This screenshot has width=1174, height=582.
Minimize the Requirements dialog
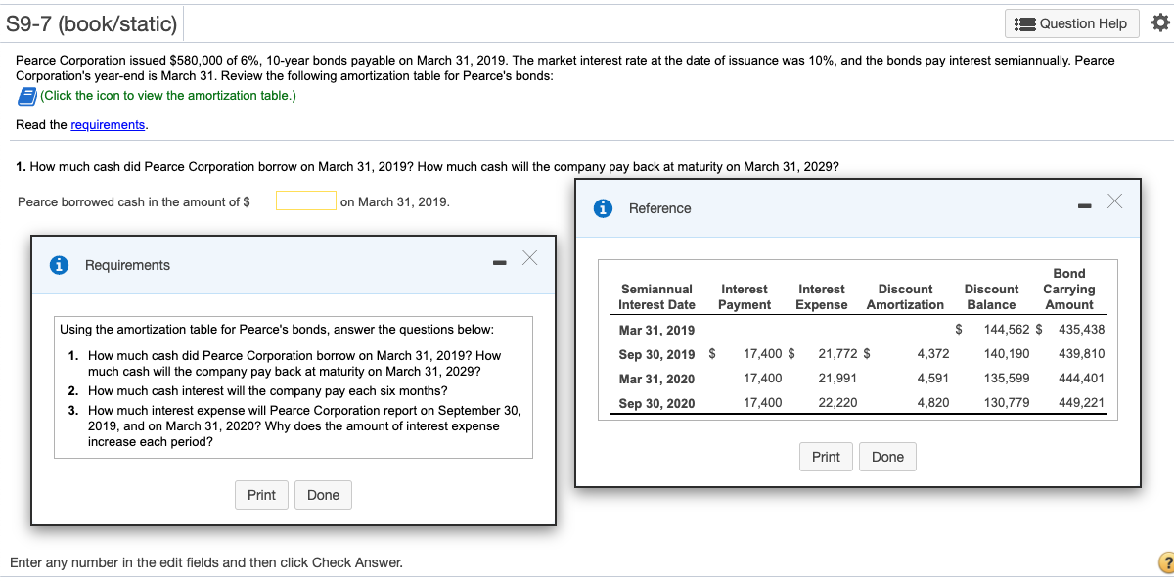pyautogui.click(x=500, y=263)
